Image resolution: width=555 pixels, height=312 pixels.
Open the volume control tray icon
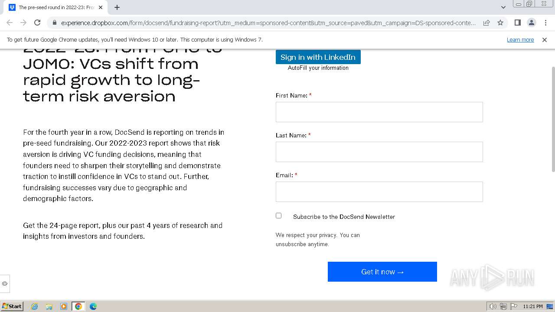(x=493, y=306)
